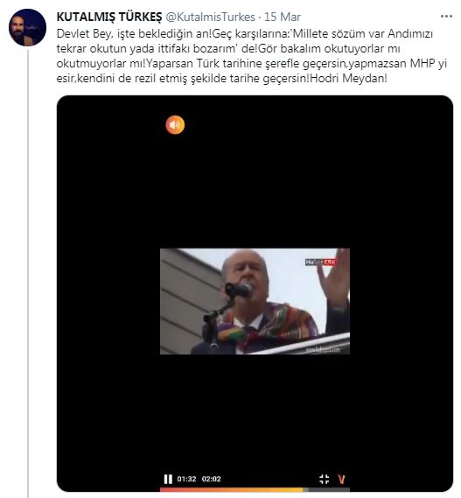Open the tweet's more options ellipsis menu
This screenshot has height=498, width=461.
click(446, 17)
